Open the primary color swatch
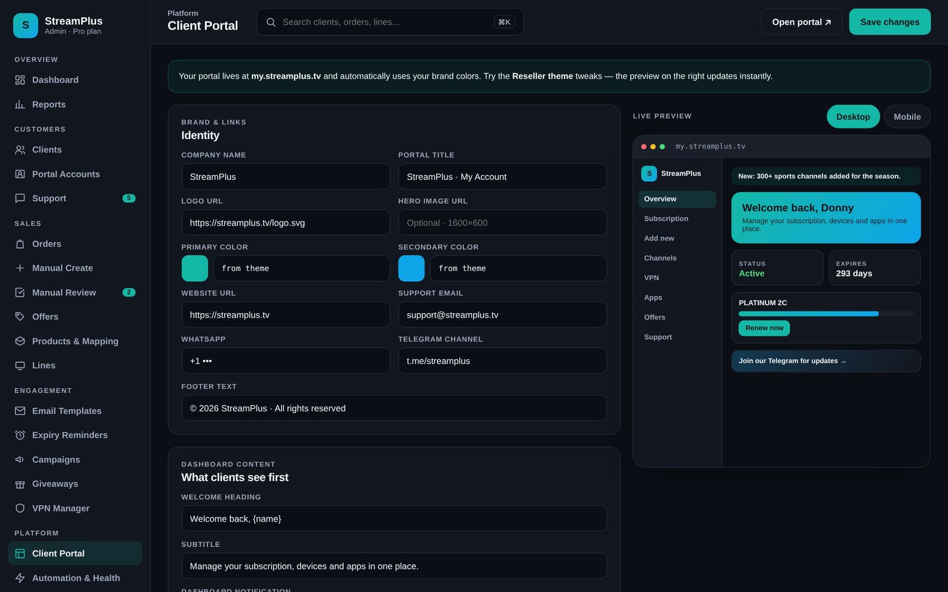The width and height of the screenshot is (948, 592). pyautogui.click(x=195, y=268)
